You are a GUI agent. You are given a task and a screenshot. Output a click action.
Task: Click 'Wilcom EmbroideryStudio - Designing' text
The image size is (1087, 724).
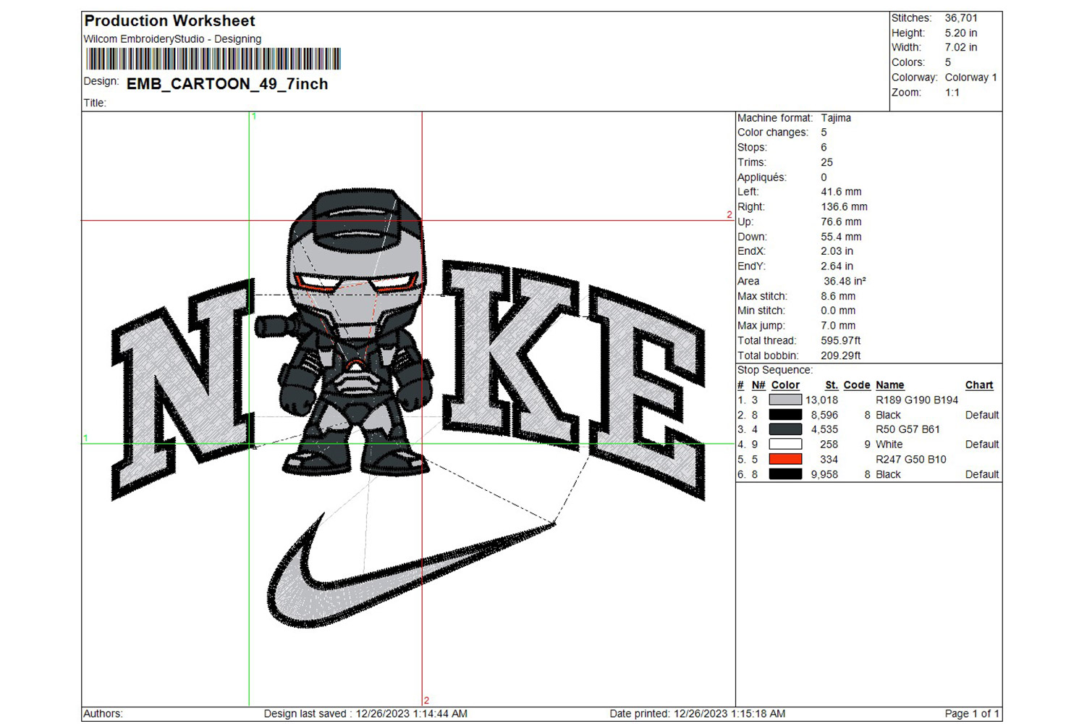(172, 39)
